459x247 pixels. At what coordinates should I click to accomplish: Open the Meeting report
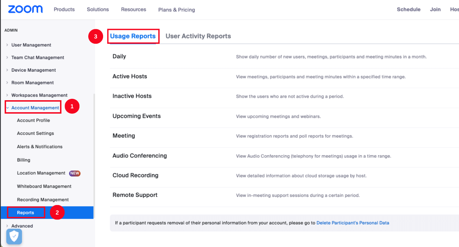[124, 136]
